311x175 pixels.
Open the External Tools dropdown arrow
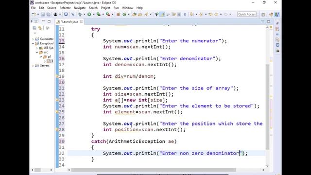(x=112, y=14)
